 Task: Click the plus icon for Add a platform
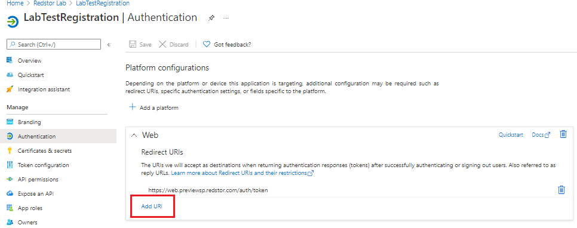pyautogui.click(x=133, y=107)
